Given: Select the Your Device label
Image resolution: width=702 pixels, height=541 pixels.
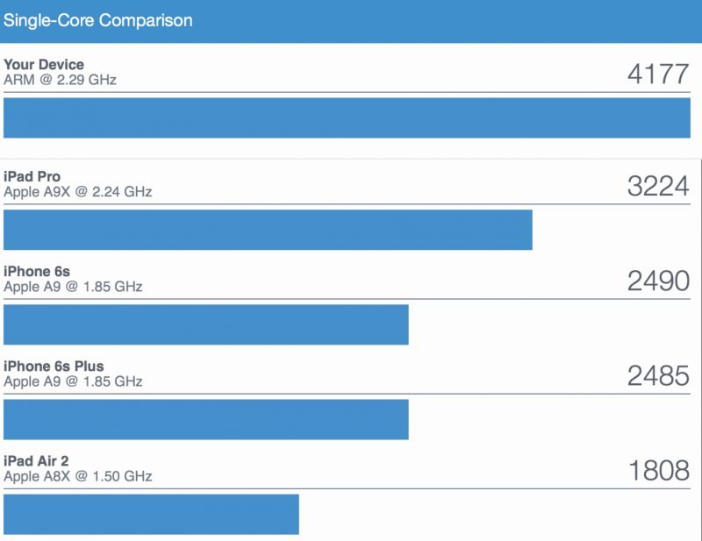Looking at the screenshot, I should pyautogui.click(x=44, y=64).
